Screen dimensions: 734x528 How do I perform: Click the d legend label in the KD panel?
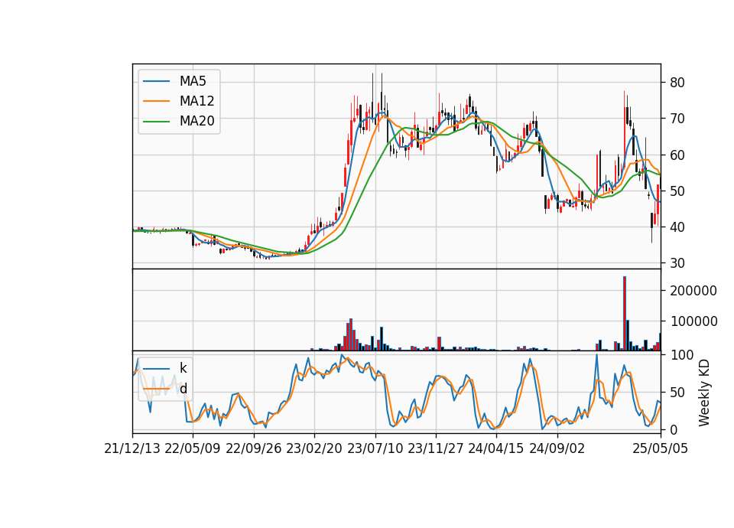pyautogui.click(x=183, y=389)
